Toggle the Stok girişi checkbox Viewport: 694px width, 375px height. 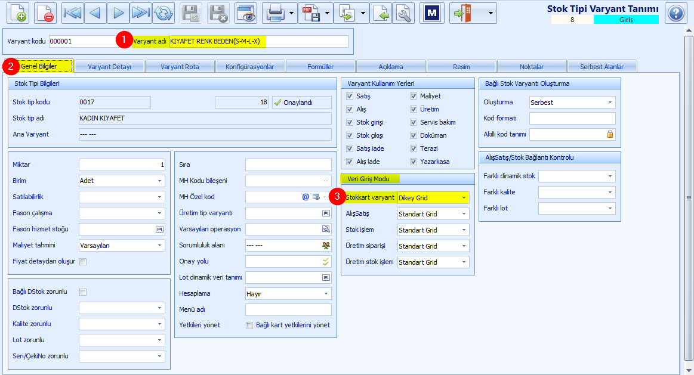tap(350, 122)
